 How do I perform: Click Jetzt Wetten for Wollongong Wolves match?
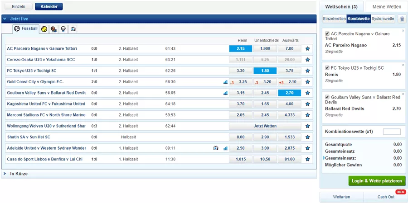click(265, 126)
